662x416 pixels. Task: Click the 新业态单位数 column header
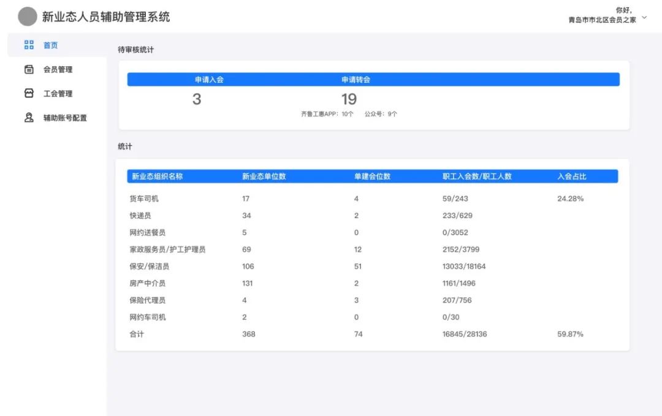point(264,176)
